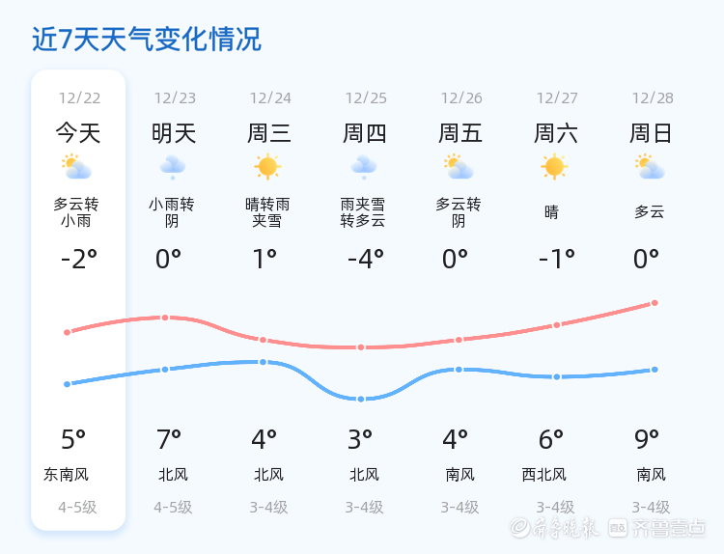This screenshot has height=554, width=724.
Task: Click the 12/28 date label
Action: [x=653, y=97]
